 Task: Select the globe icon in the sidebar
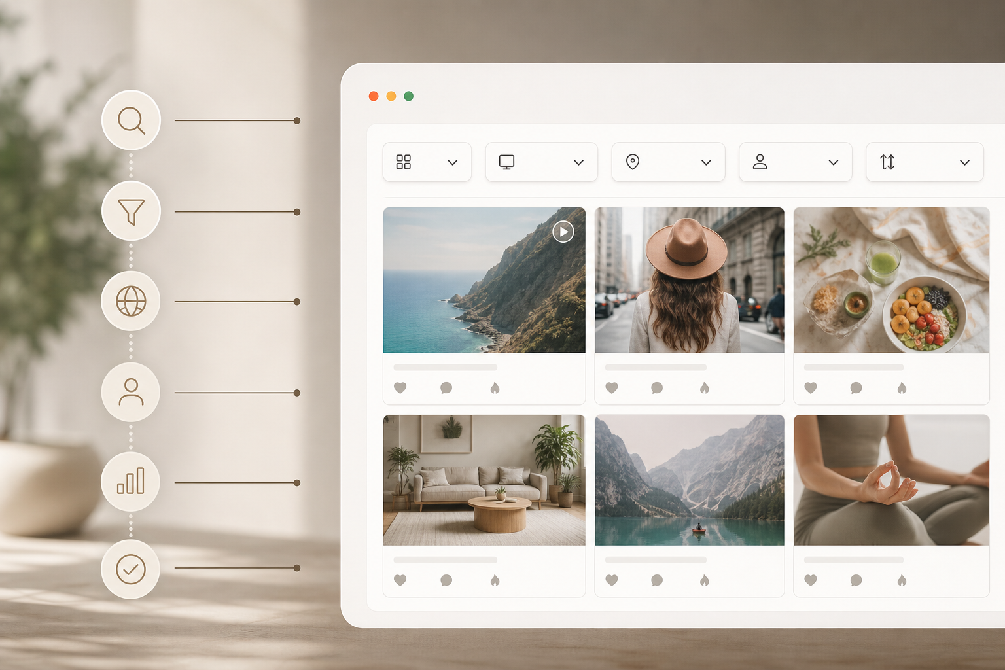pos(131,302)
